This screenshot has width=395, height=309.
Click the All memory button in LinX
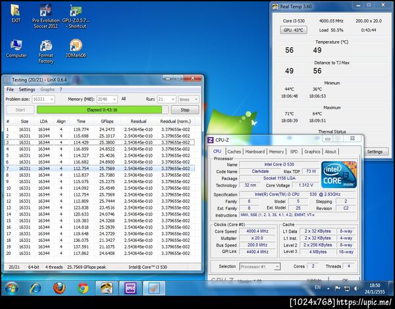(x=124, y=99)
